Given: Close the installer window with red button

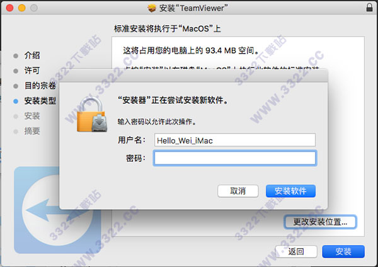Looking at the screenshot, I should pos(9,8).
